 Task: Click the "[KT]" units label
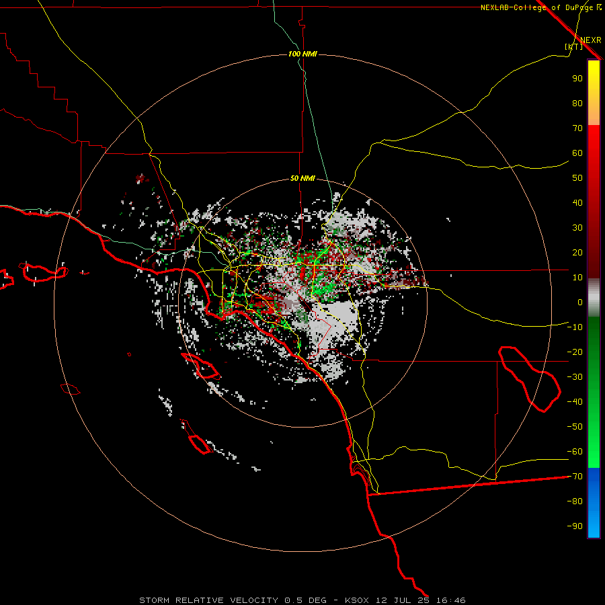[x=573, y=46]
